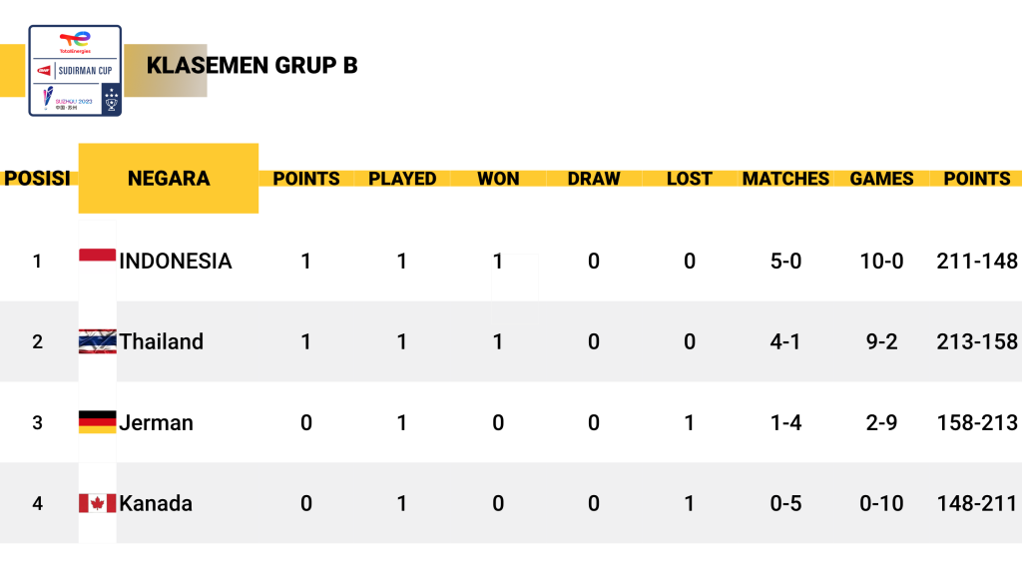Click the POSISI column header
Screen dimensions: 1022x573
click(37, 178)
